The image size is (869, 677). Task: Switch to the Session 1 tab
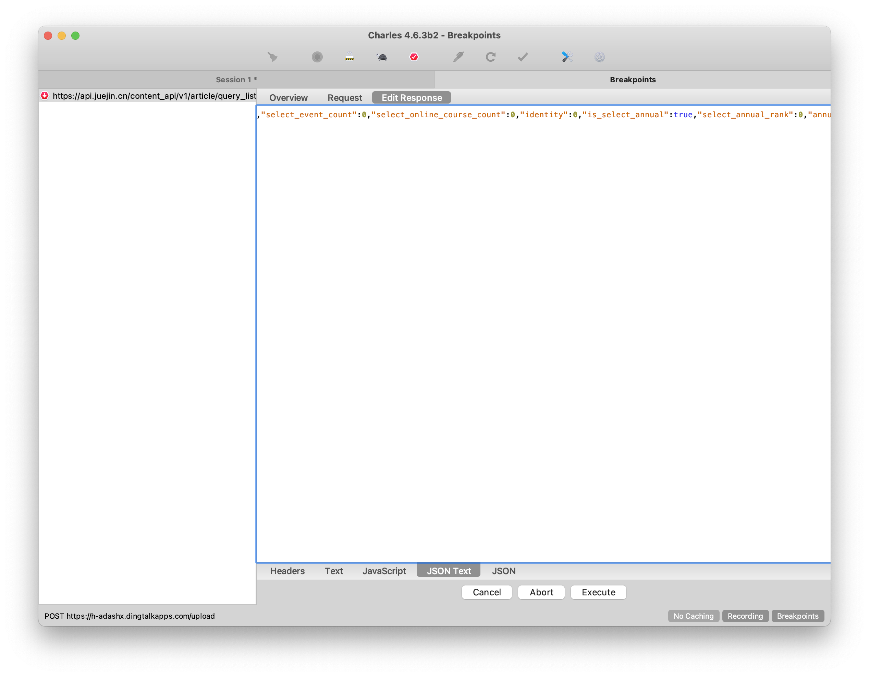(236, 79)
